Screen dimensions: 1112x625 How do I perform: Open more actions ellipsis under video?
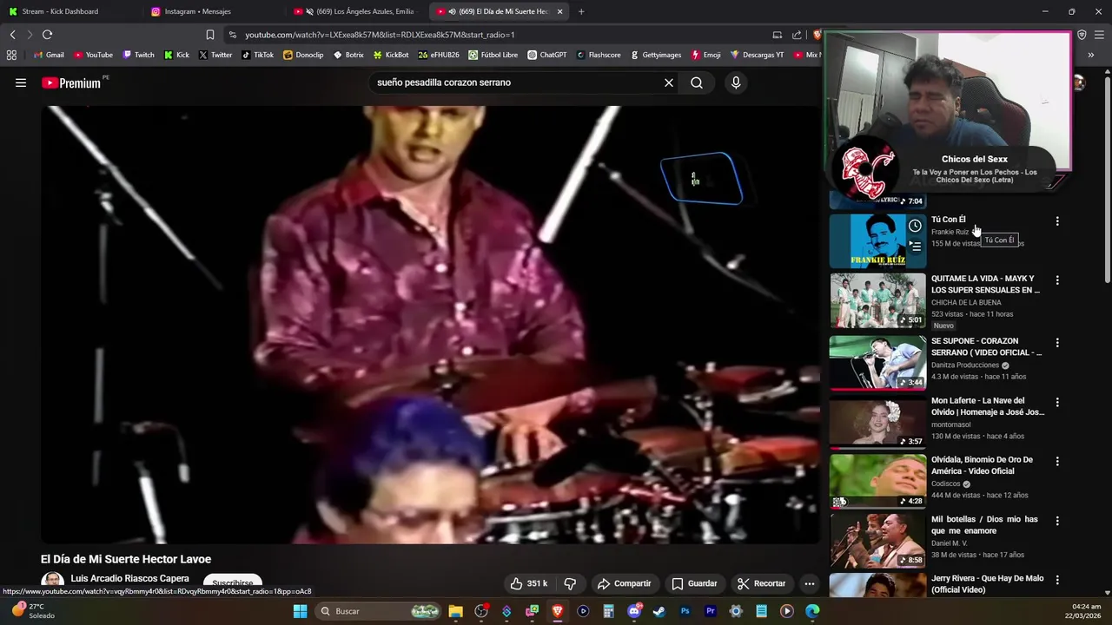(x=809, y=583)
